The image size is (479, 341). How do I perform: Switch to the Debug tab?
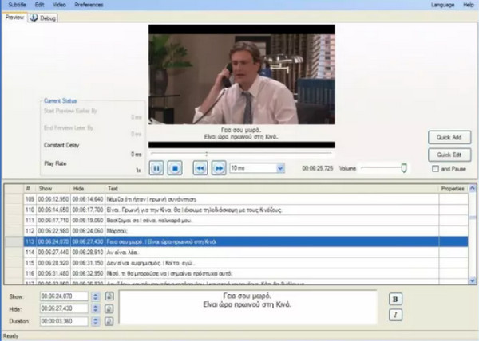(x=43, y=18)
